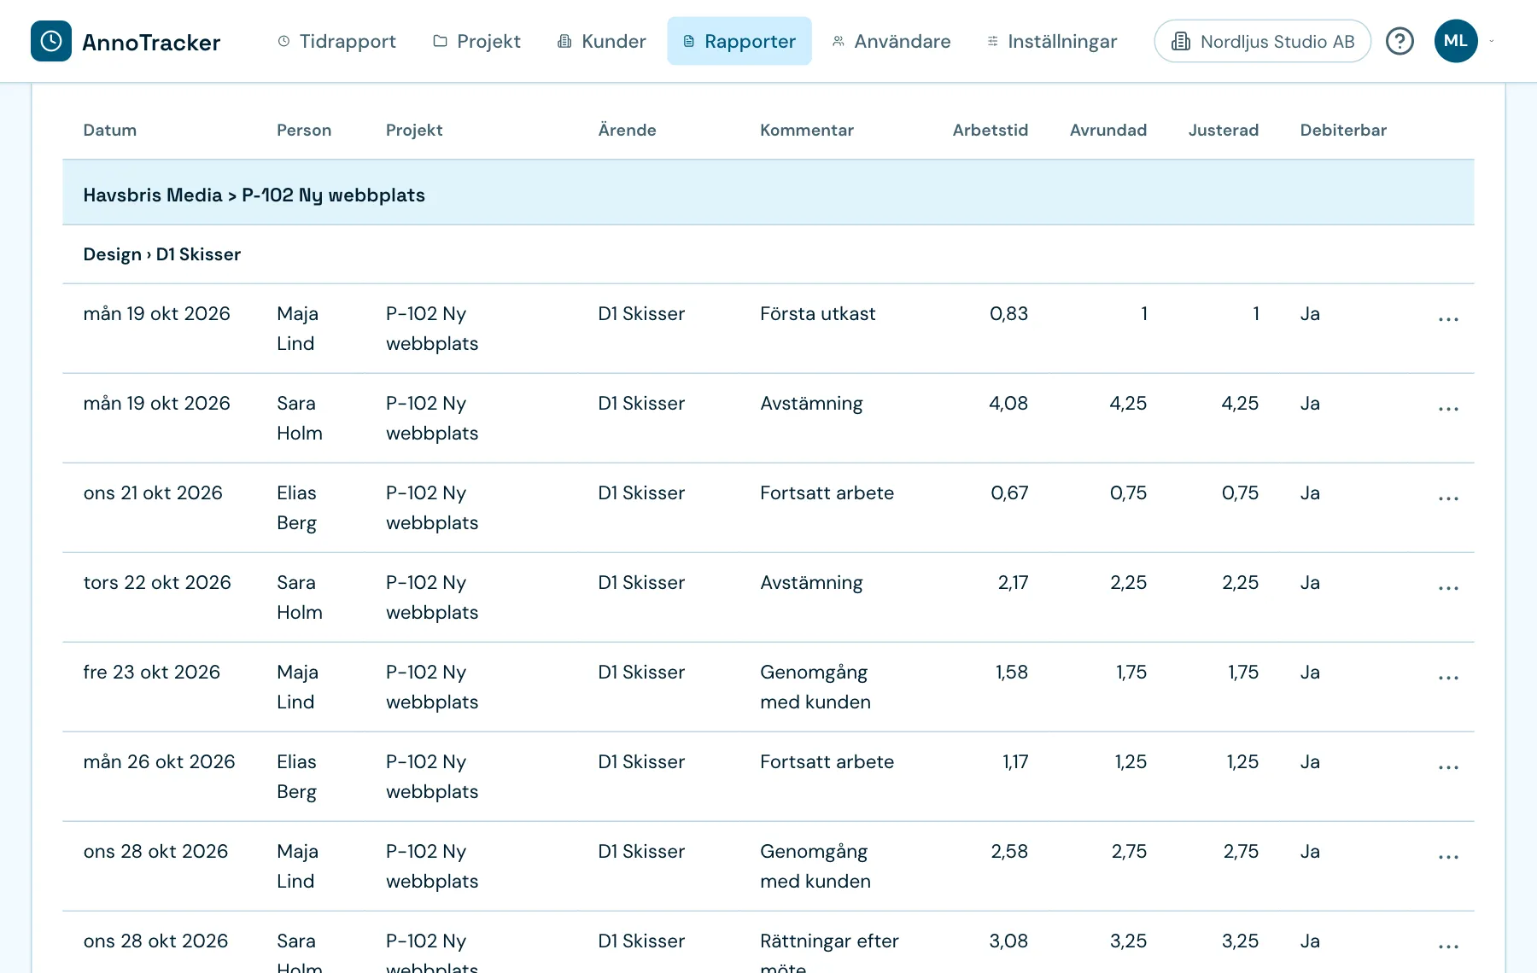The height and width of the screenshot is (973, 1537).
Task: Open more options for Rättningar efter möte row
Action: (x=1448, y=947)
